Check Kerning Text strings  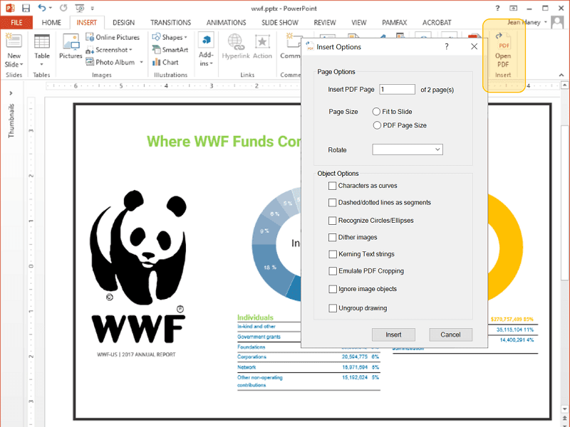[x=333, y=254]
